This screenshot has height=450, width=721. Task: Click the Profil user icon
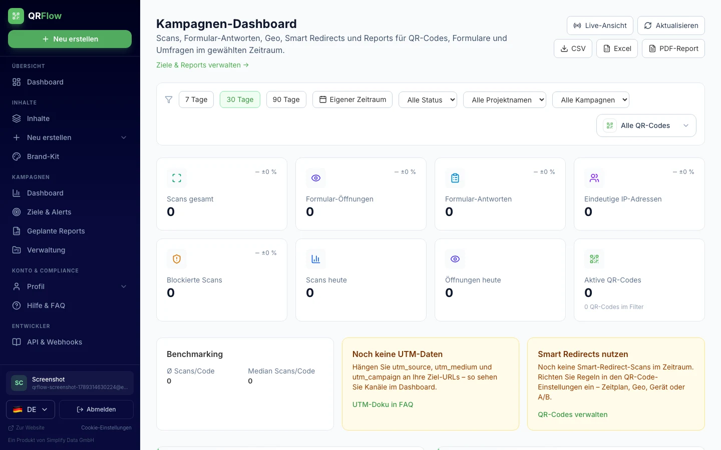click(x=17, y=286)
